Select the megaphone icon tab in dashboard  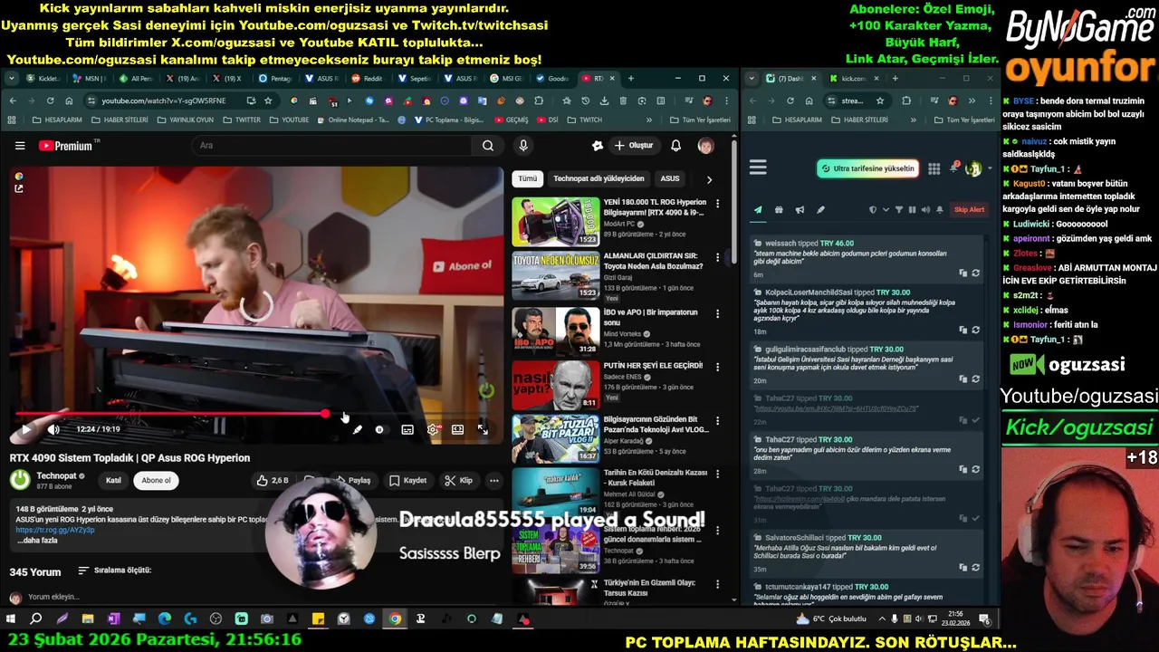(800, 209)
